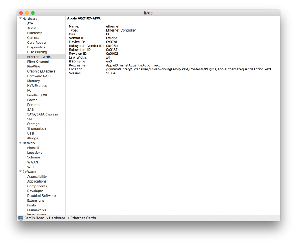The width and height of the screenshot is (297, 245).
Task: Select Locations under Network
Action: click(x=35, y=153)
